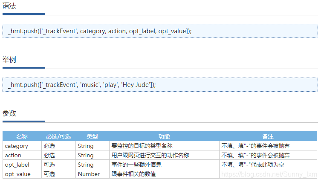
Task: Click the action parameter name cell
Action: pos(22,155)
